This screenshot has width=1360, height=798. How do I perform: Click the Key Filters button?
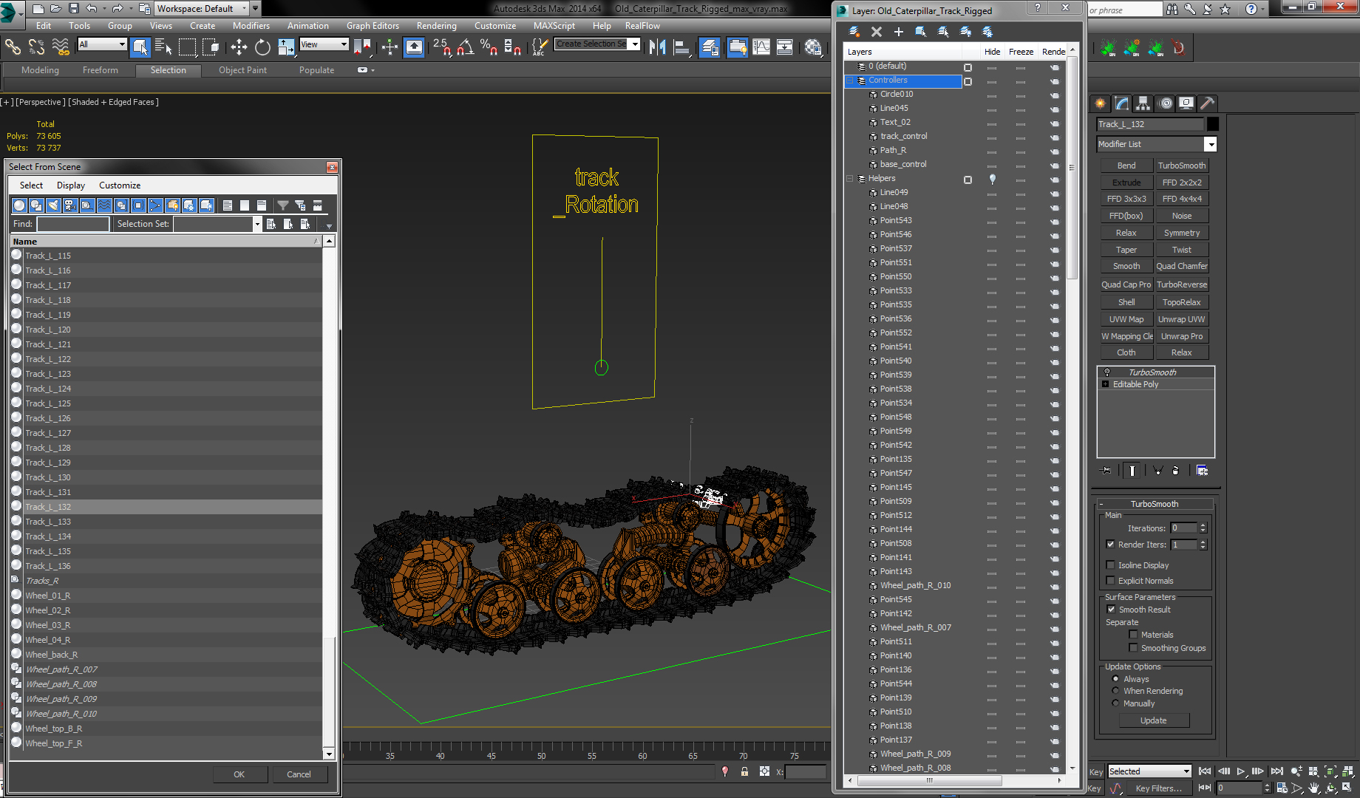(x=1158, y=788)
